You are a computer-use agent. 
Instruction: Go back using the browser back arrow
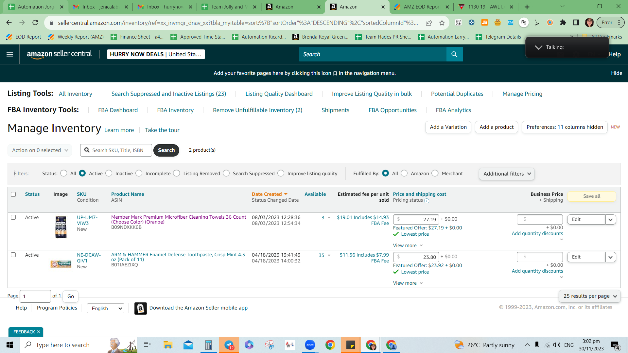click(x=9, y=23)
